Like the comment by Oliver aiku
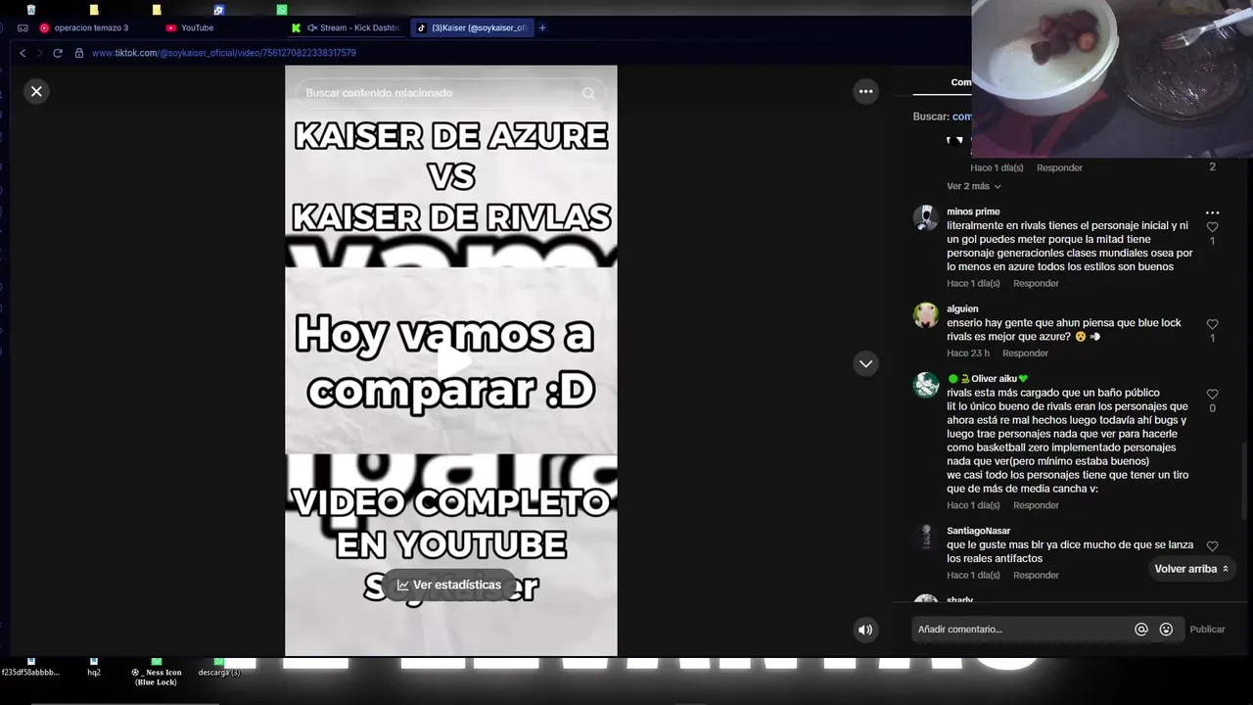This screenshot has width=1253, height=705. point(1212,394)
